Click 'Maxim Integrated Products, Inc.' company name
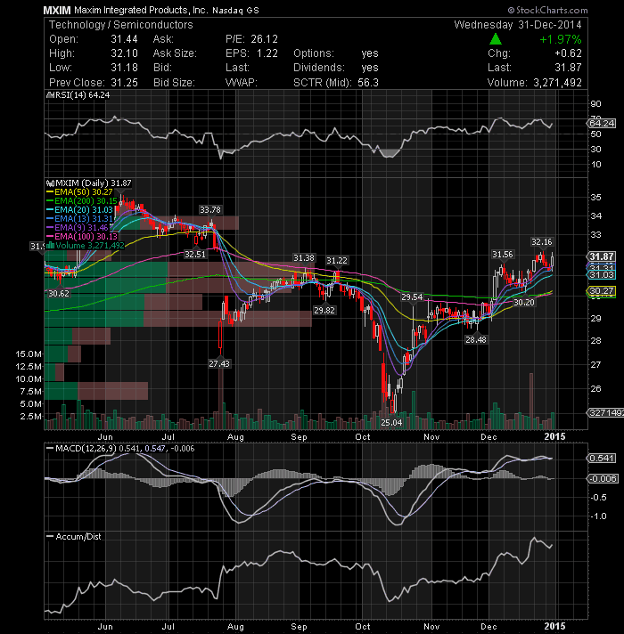Viewport: 624px width, 634px height. pos(141,10)
